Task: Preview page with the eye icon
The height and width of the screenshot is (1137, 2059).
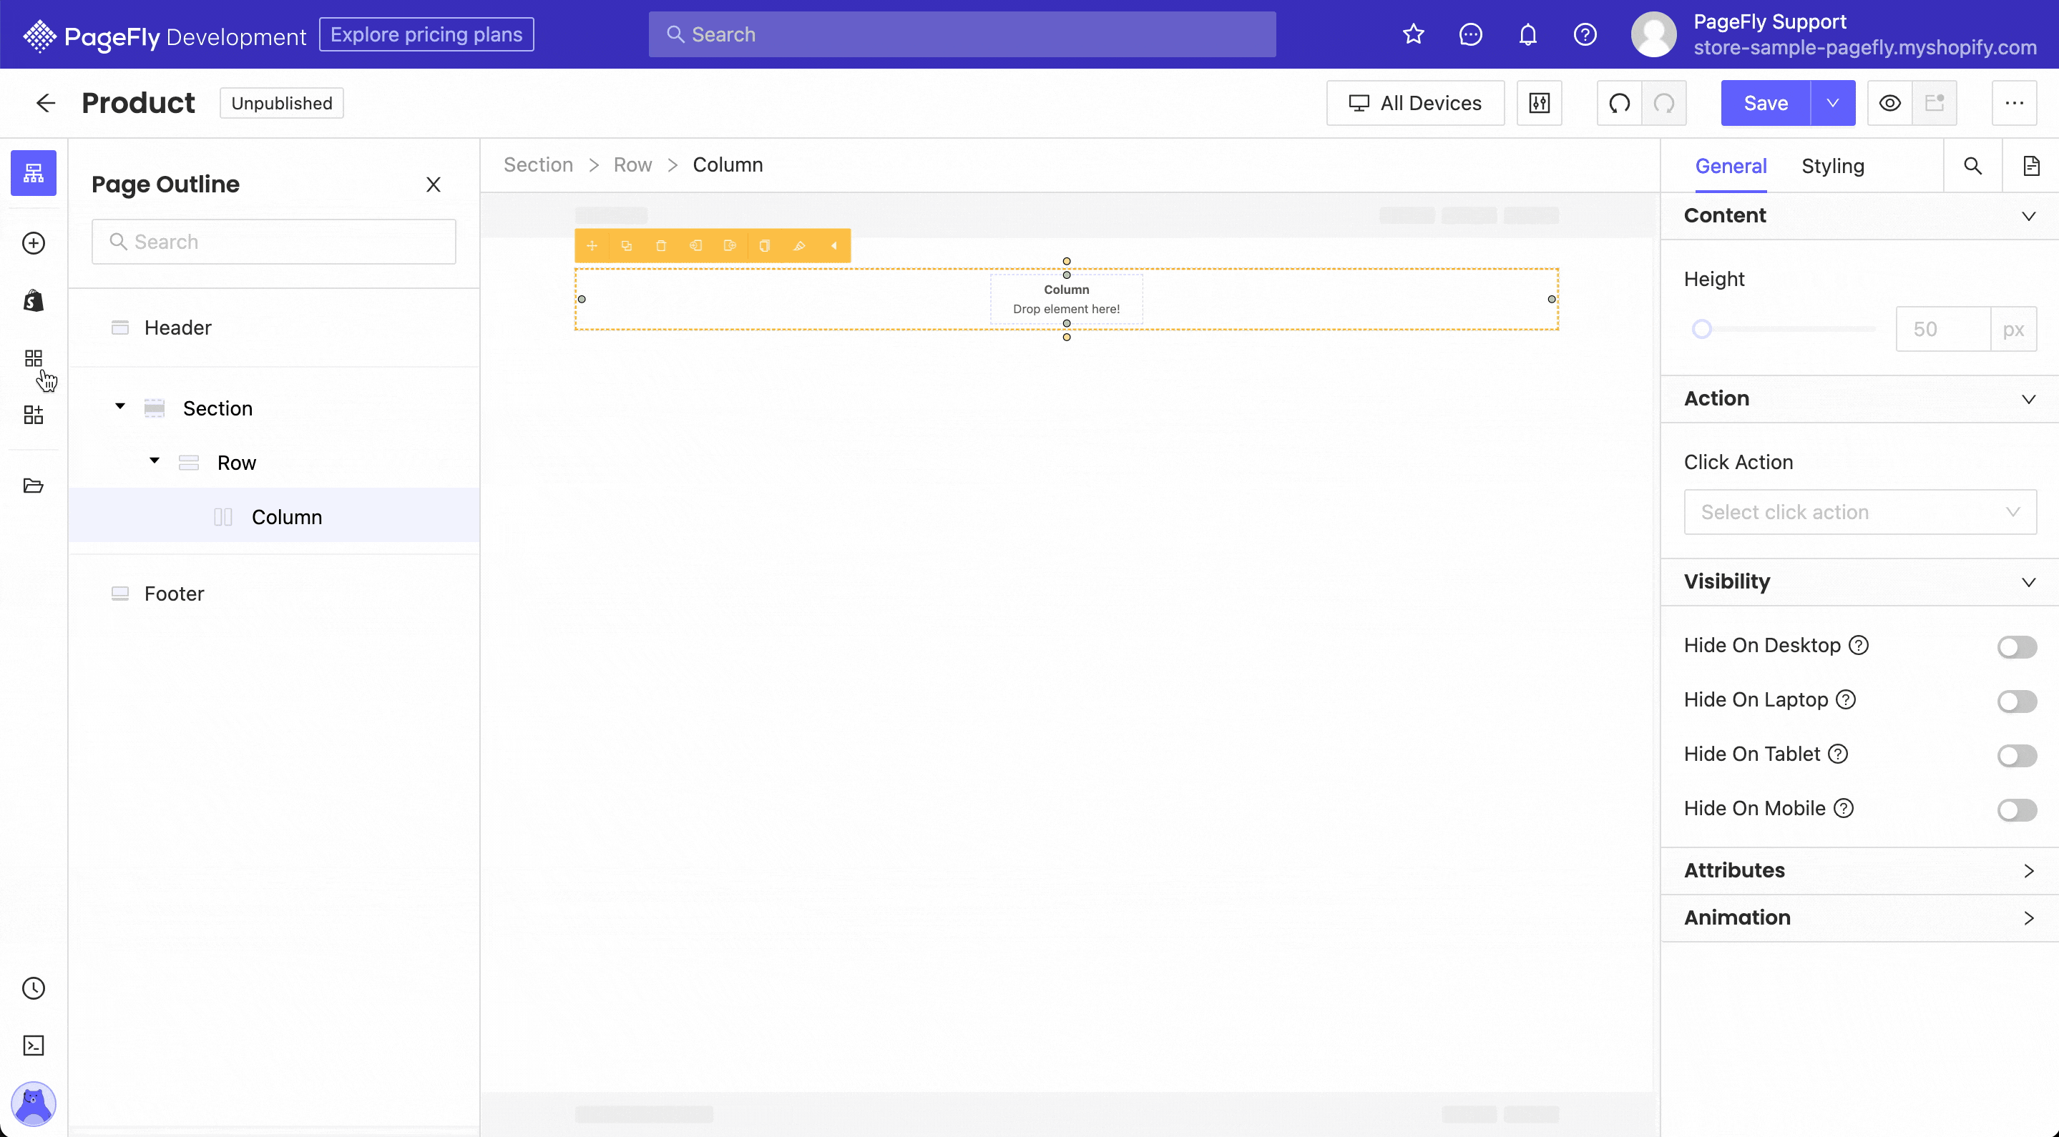Action: click(x=1889, y=103)
